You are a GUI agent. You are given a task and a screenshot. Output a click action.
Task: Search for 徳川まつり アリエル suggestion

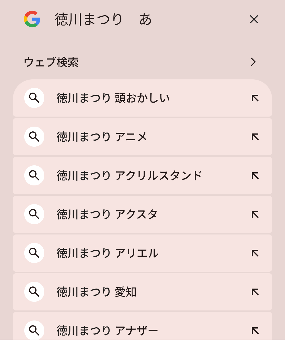pyautogui.click(x=108, y=253)
